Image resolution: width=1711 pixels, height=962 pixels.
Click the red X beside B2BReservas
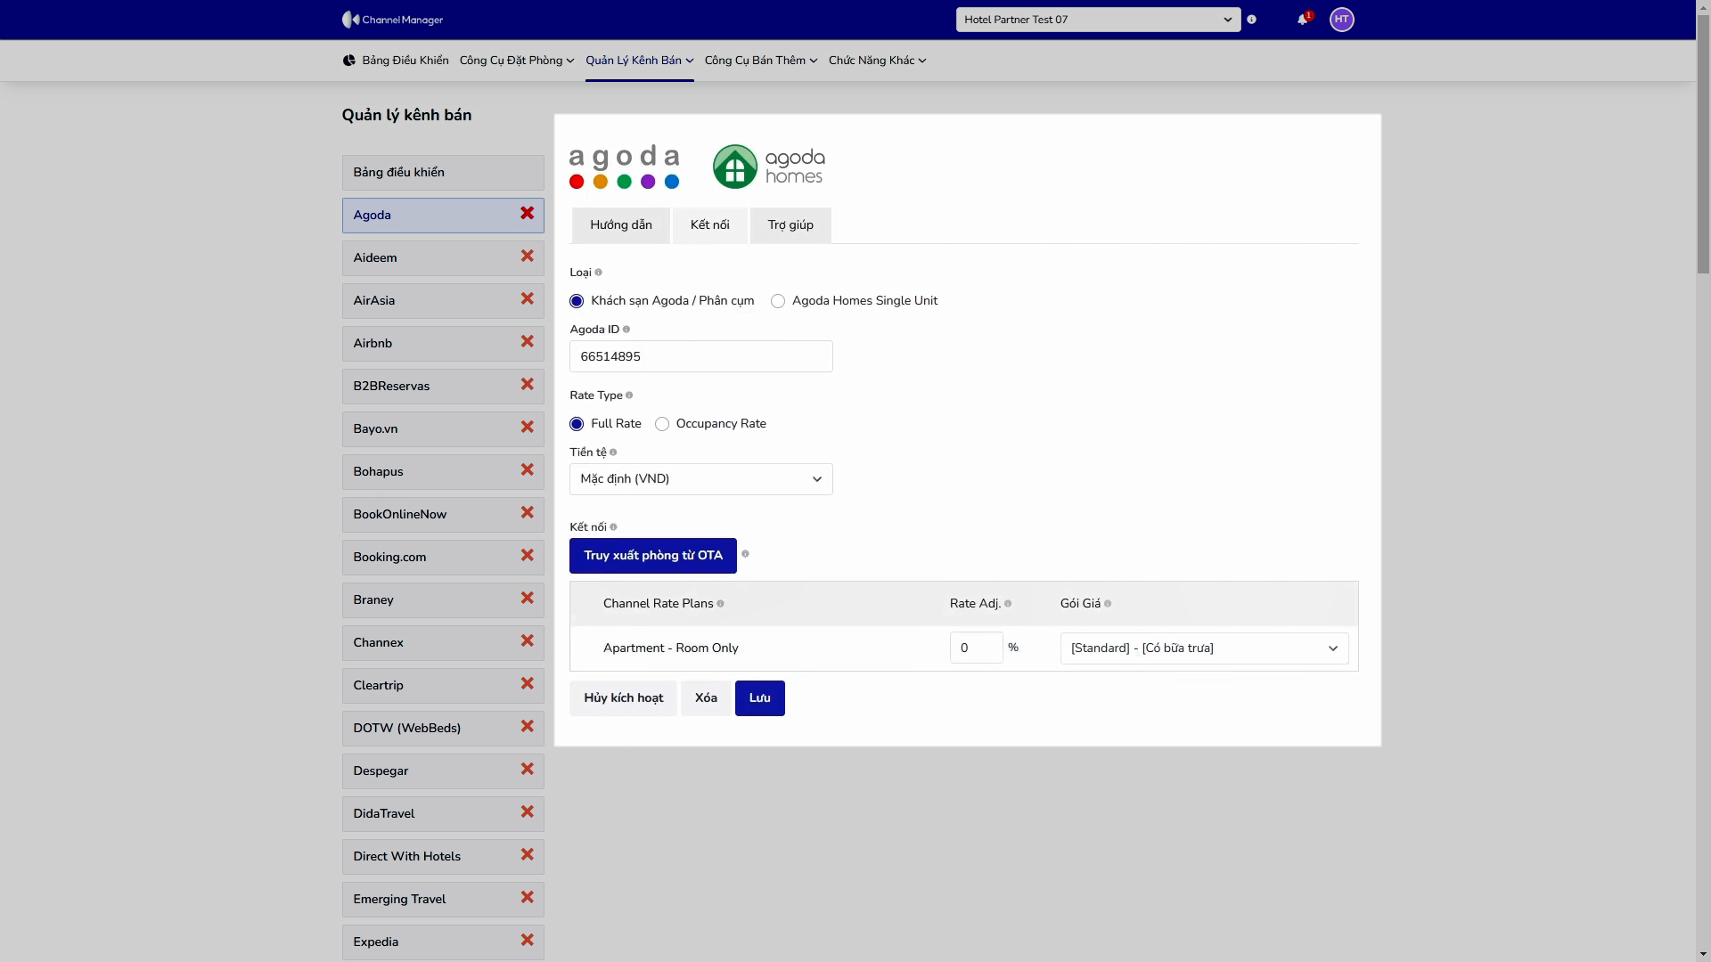[528, 385]
